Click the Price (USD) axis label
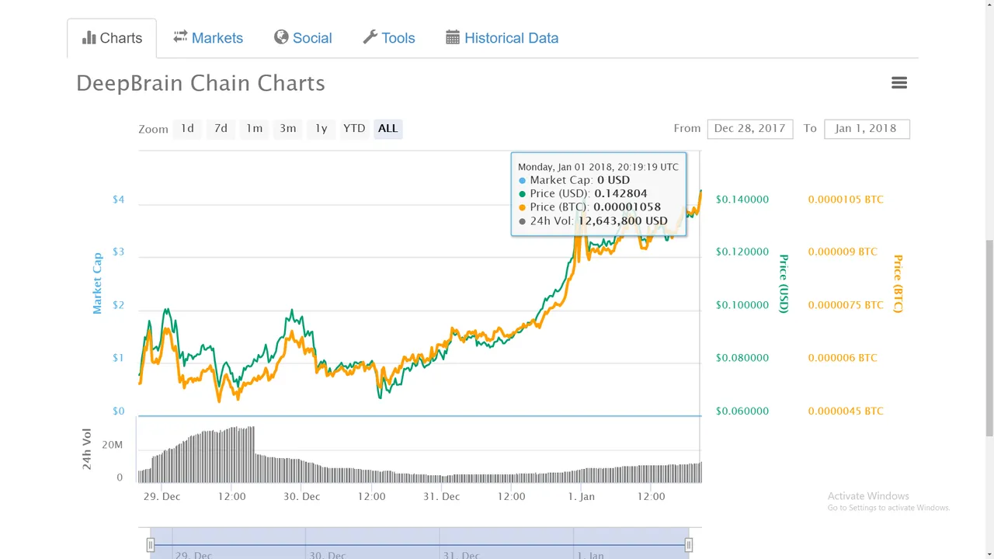Viewport: 994px width, 559px height. pyautogui.click(x=784, y=283)
